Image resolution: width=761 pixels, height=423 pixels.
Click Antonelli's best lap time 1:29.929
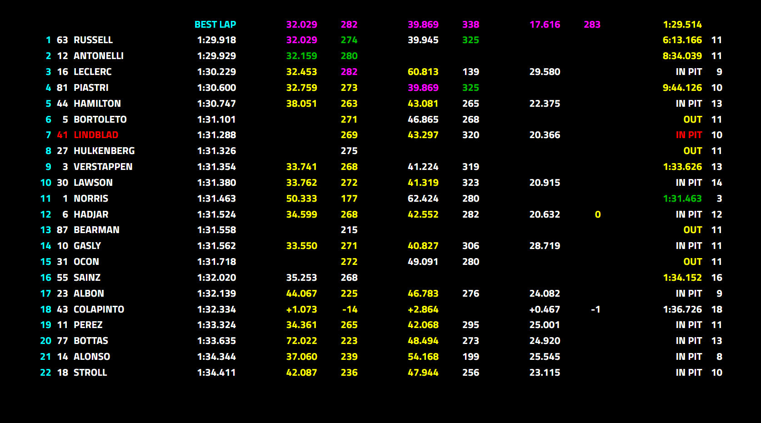coord(216,56)
